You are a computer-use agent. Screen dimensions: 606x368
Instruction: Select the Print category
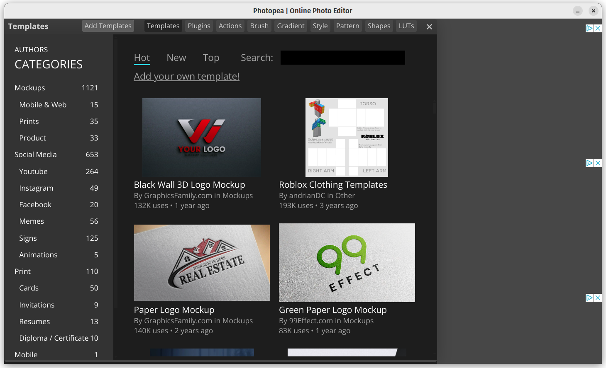(56, 271)
